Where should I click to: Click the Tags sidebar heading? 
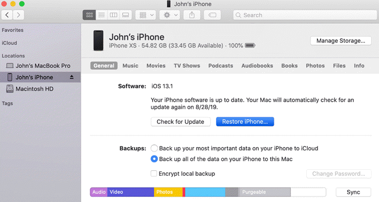(x=8, y=104)
